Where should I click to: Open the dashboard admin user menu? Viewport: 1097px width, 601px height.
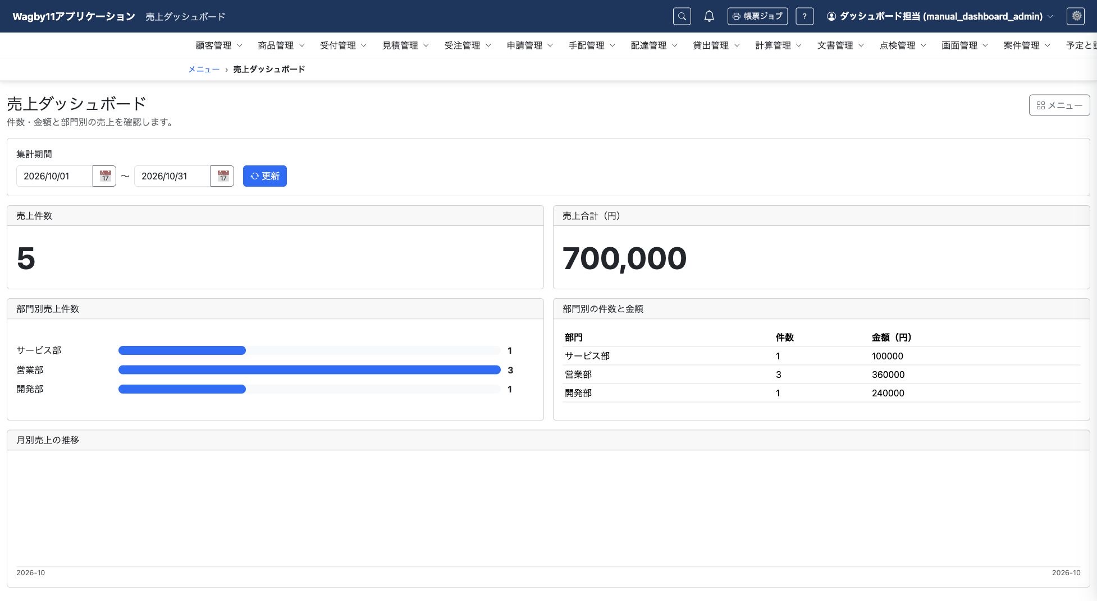pyautogui.click(x=939, y=16)
